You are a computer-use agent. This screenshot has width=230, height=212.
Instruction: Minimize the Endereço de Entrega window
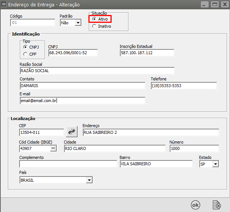tap(205, 4)
